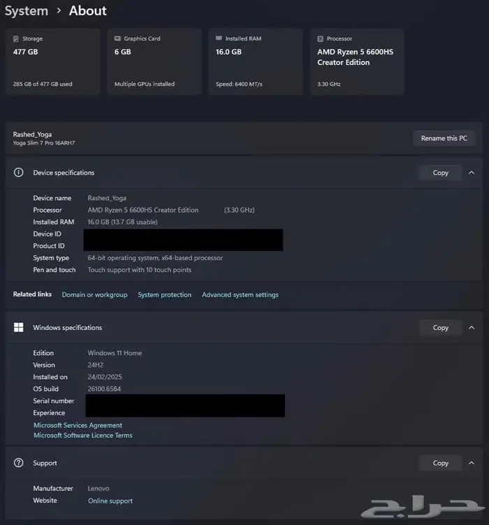Collapse the Device specifications section
Image resolution: width=489 pixels, height=525 pixels.
pos(472,173)
